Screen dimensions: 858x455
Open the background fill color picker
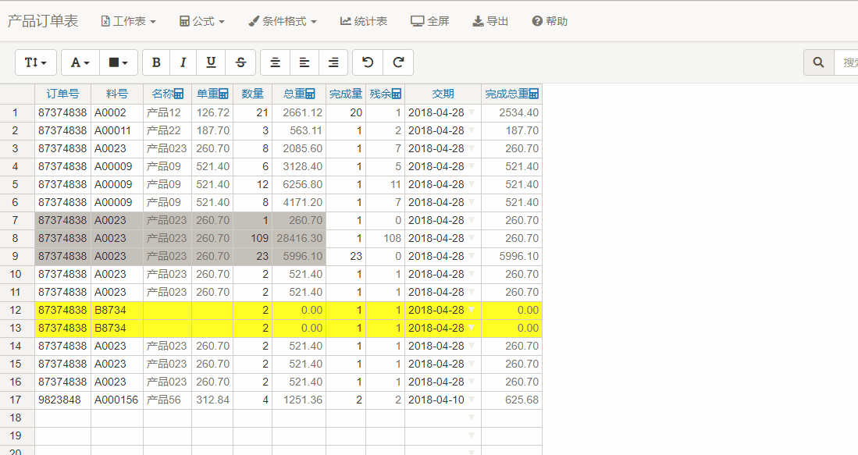point(119,62)
